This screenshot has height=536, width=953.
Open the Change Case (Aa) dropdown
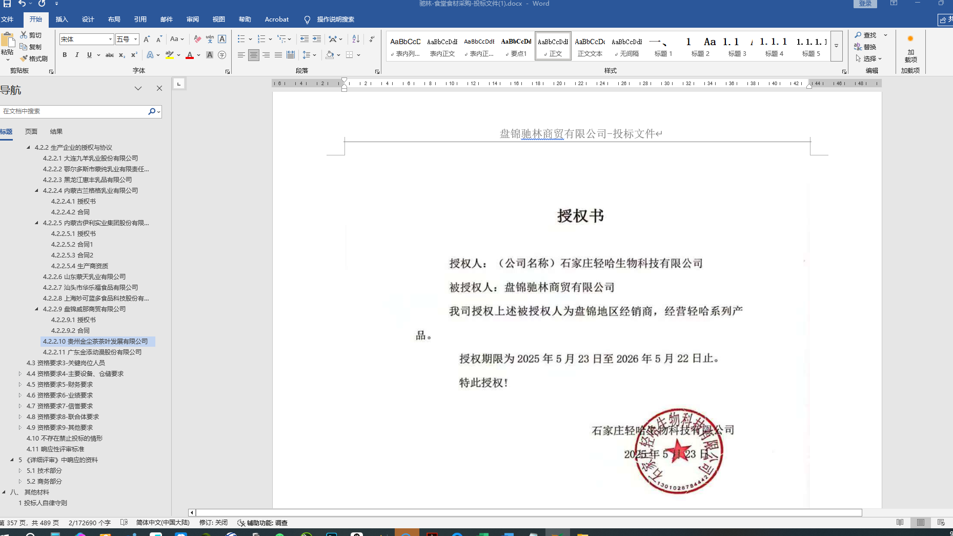click(x=177, y=39)
